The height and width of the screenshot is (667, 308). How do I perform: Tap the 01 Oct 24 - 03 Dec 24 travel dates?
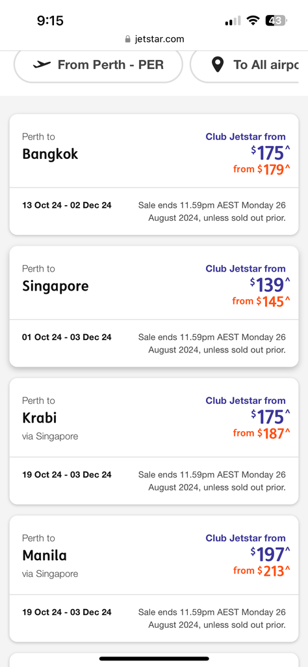point(67,337)
